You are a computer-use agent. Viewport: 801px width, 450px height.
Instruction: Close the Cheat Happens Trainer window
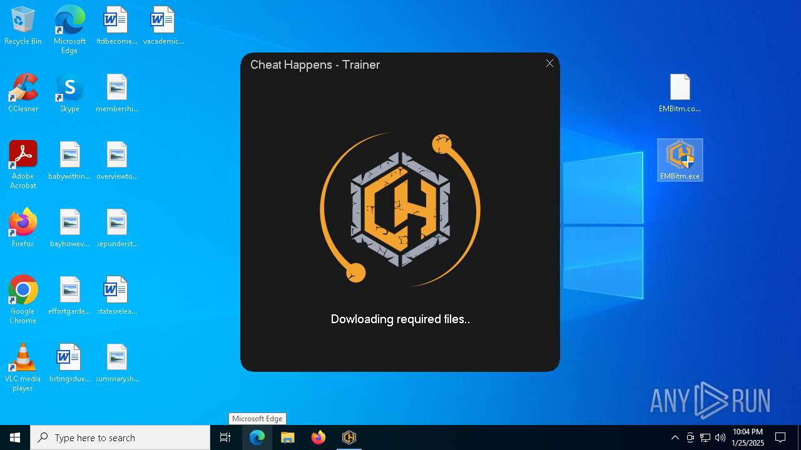tap(549, 63)
